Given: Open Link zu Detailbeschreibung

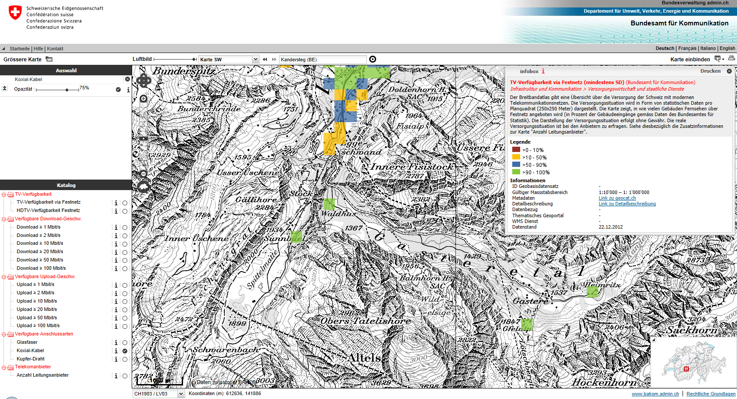Looking at the screenshot, I should point(627,204).
